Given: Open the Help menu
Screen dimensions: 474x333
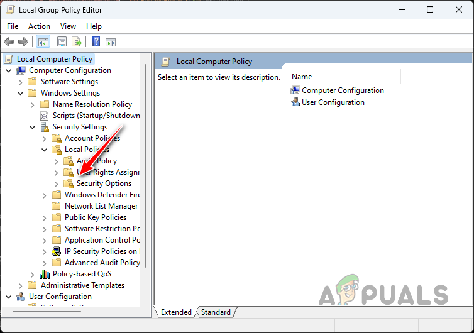Looking at the screenshot, I should click(x=94, y=26).
